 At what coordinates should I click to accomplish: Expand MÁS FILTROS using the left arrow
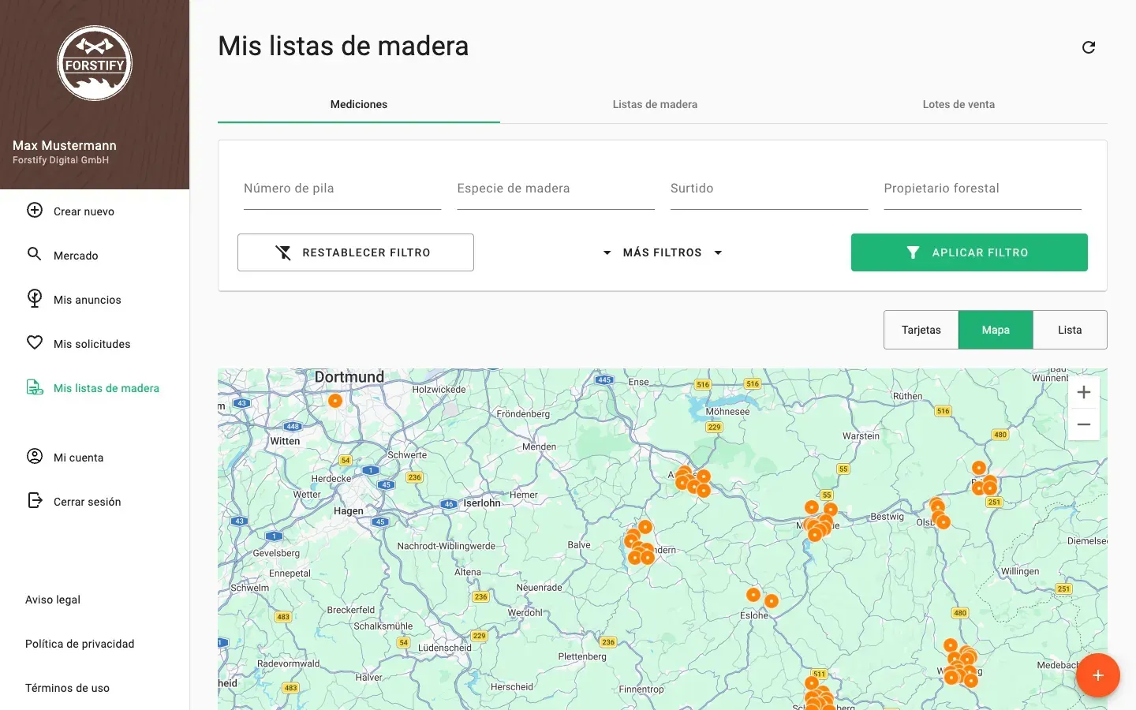[607, 252]
